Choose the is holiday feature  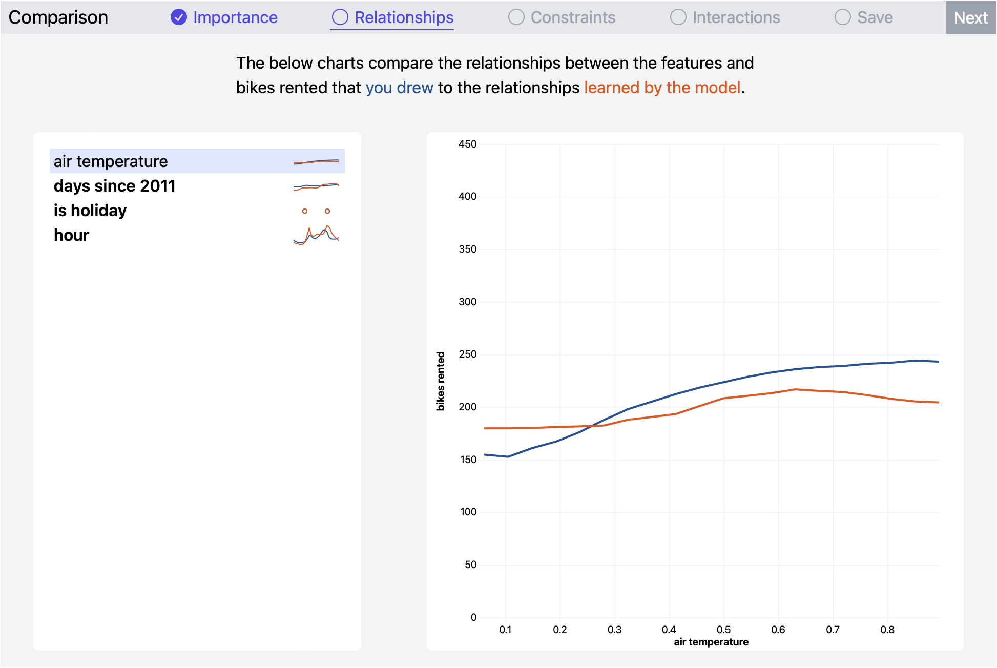[x=90, y=211]
